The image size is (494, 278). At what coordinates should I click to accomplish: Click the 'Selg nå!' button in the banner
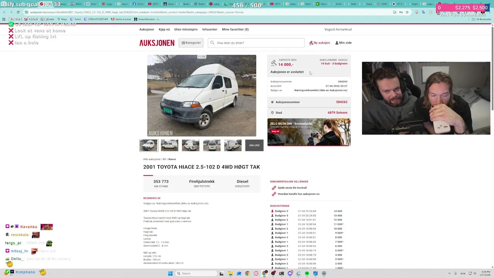point(275,131)
